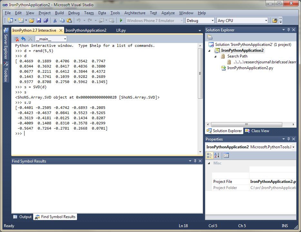Image resolution: width=301 pixels, height=232 pixels.
Task: Reset the interactive session with the blue arrow icon
Action: click(23, 39)
